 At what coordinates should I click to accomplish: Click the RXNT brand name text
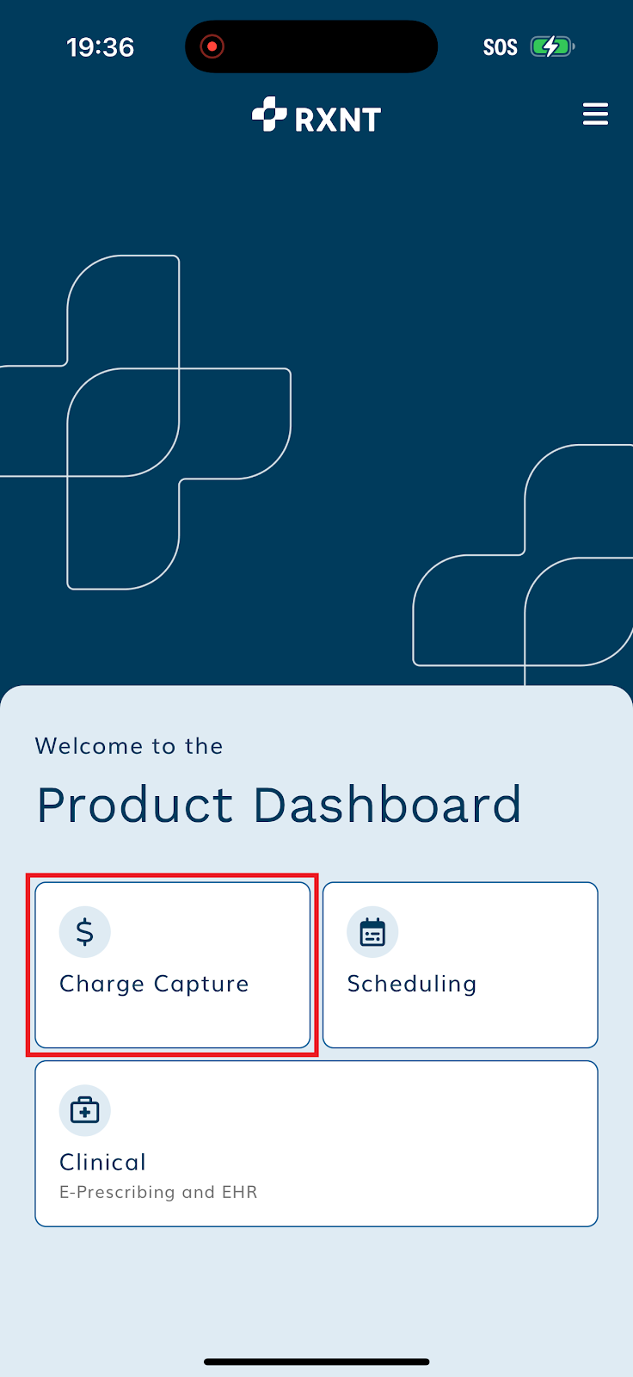point(338,120)
